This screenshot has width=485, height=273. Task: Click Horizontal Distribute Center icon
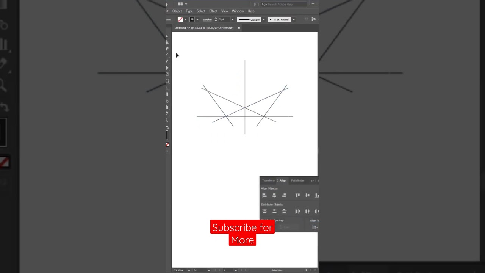pyautogui.click(x=307, y=211)
